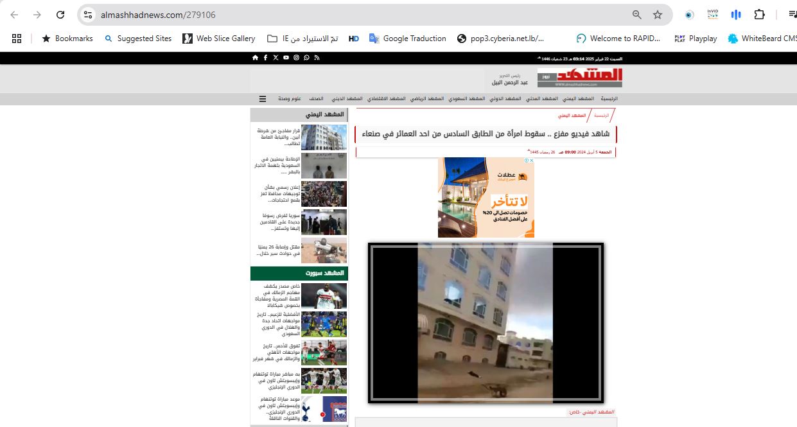Open the zoom magnifier in address bar

636,15
